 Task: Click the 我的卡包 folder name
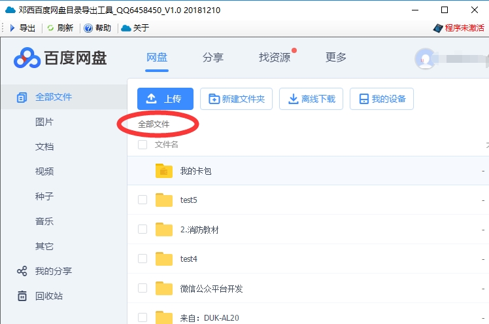tap(196, 171)
